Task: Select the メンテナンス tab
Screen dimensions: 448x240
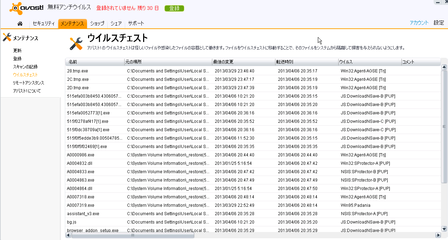Action: [x=72, y=23]
